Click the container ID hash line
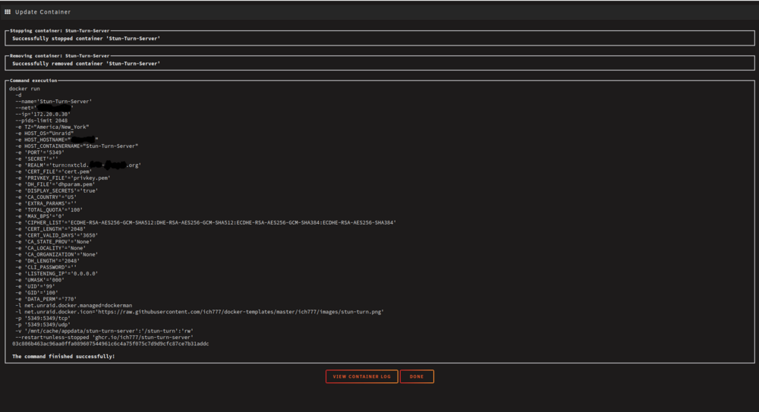The height and width of the screenshot is (412, 759). [110, 344]
